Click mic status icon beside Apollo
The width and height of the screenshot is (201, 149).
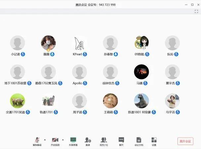(x=85, y=83)
